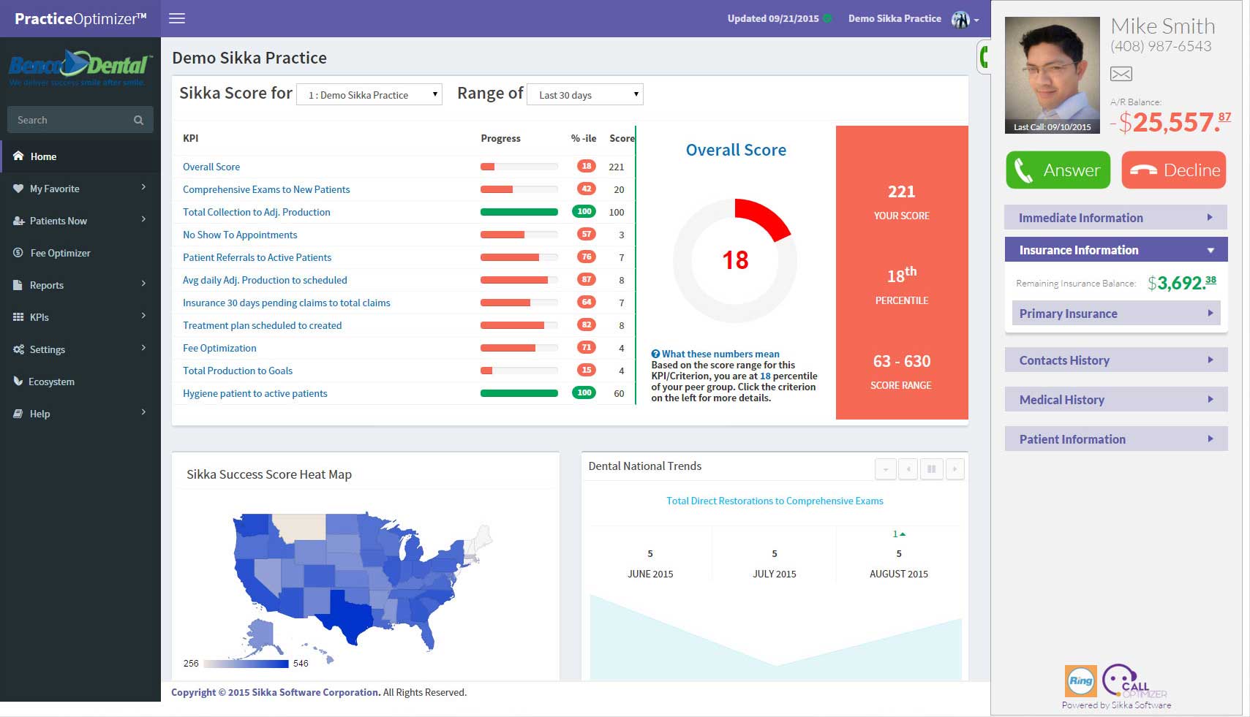Click the RingCentral logo icon
This screenshot has height=717, width=1250.
click(1080, 680)
